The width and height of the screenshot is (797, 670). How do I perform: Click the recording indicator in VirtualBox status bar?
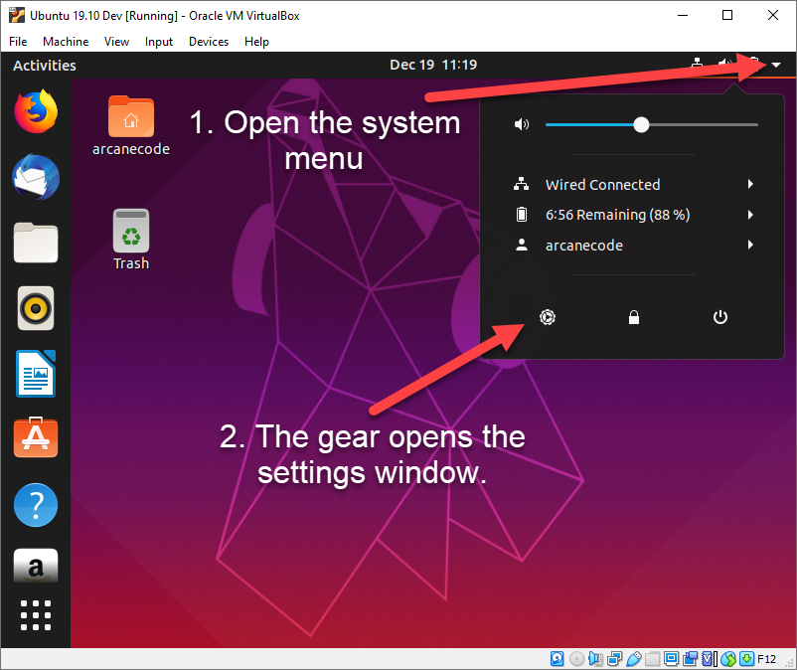(x=691, y=659)
